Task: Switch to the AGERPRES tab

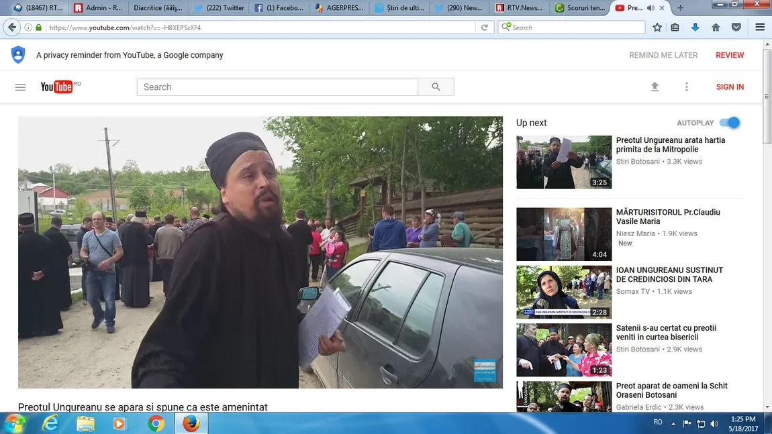Action: click(x=340, y=8)
